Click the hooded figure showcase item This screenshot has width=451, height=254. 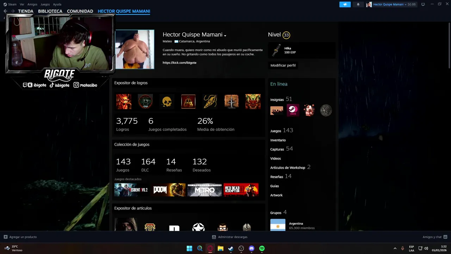[126, 224]
